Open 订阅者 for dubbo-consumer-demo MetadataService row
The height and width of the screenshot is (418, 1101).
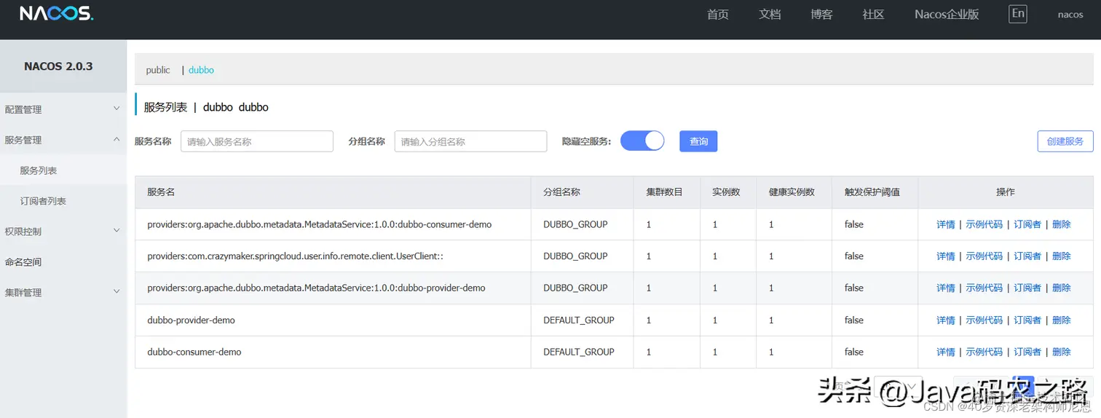[x=1027, y=224]
